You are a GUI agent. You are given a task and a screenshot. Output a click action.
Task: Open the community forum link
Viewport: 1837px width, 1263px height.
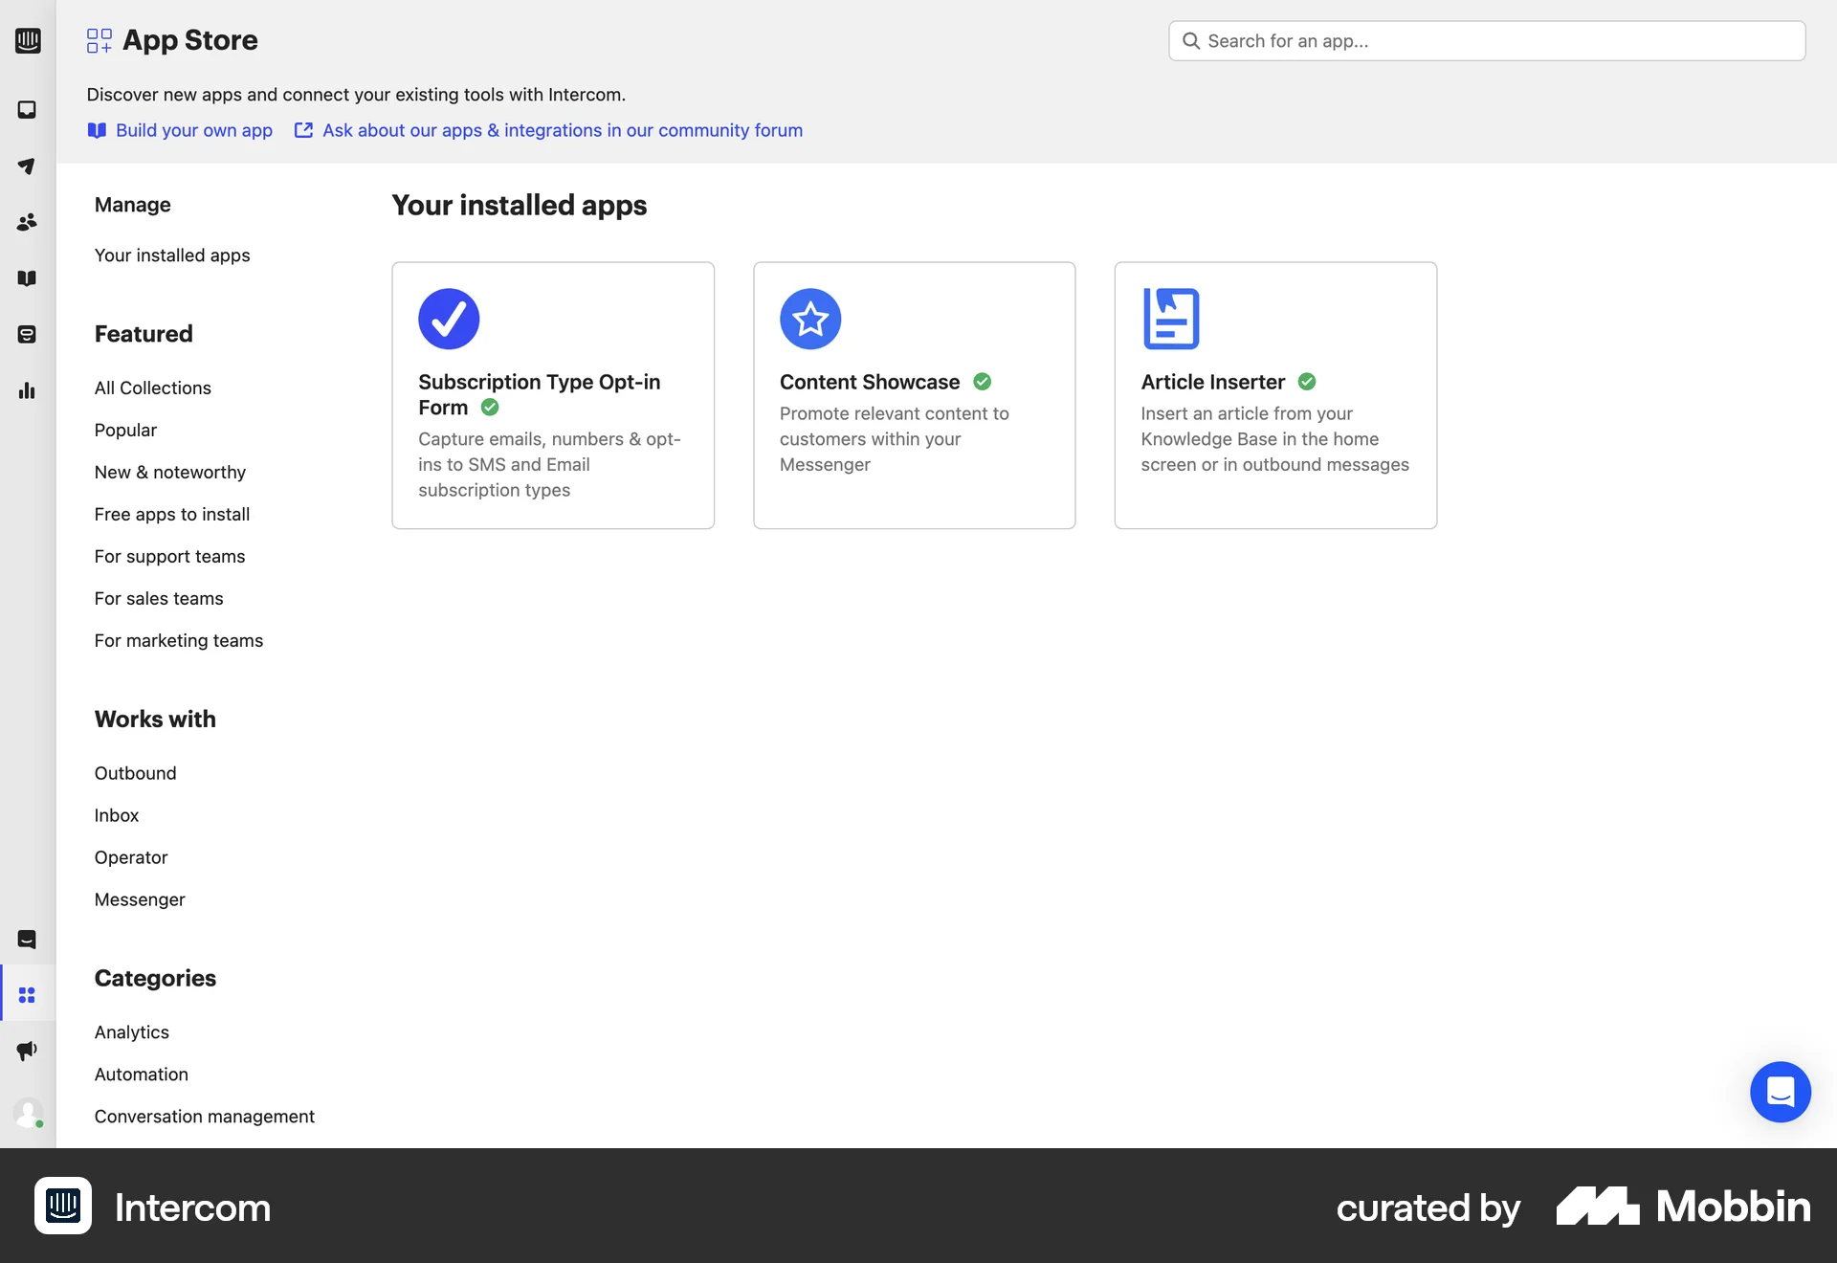pyautogui.click(x=563, y=130)
